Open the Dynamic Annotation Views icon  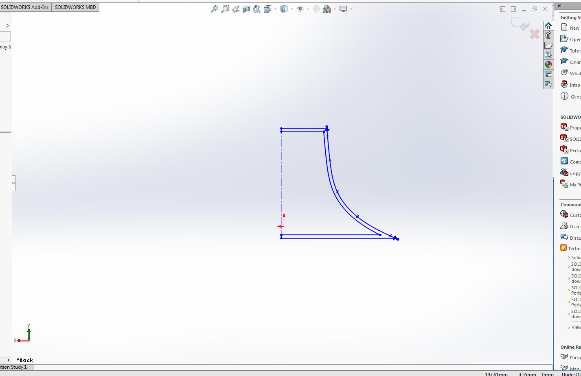coord(257,9)
